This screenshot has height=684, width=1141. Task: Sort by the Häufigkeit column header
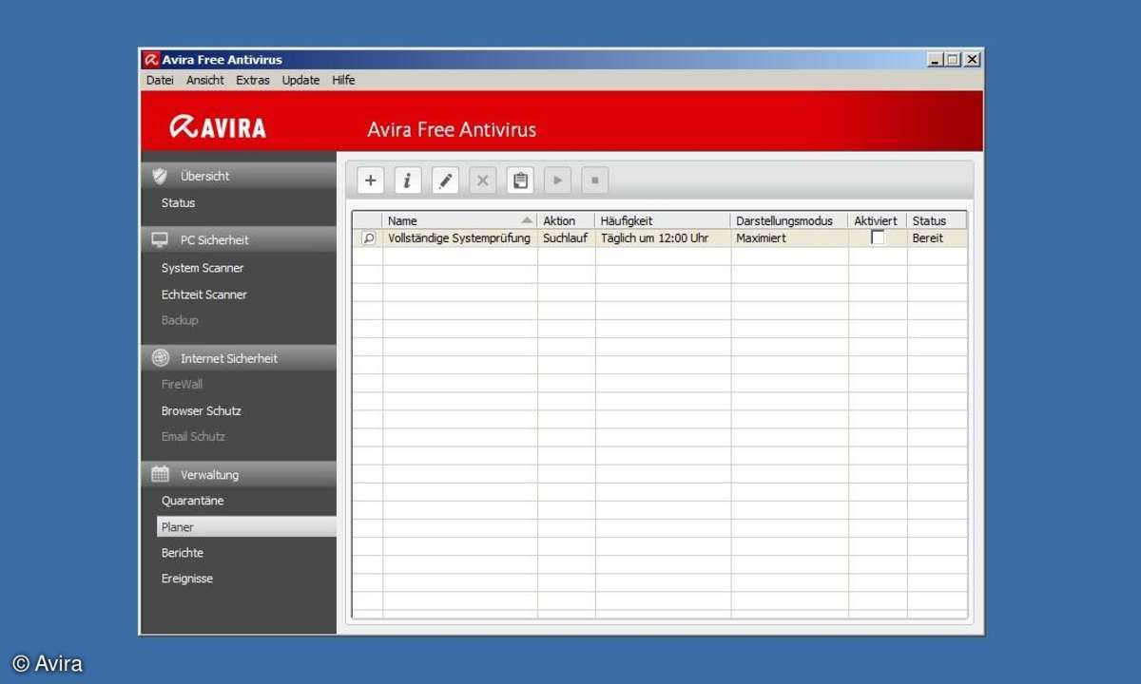[663, 220]
